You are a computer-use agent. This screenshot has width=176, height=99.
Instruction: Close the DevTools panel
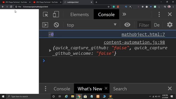(x=170, y=14)
